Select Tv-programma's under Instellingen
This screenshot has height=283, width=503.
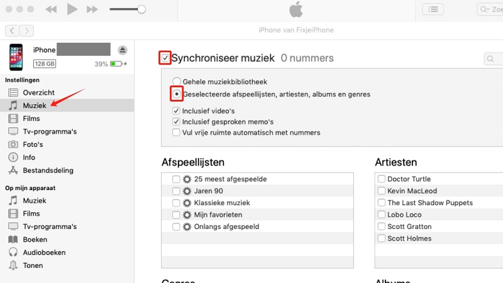(50, 131)
